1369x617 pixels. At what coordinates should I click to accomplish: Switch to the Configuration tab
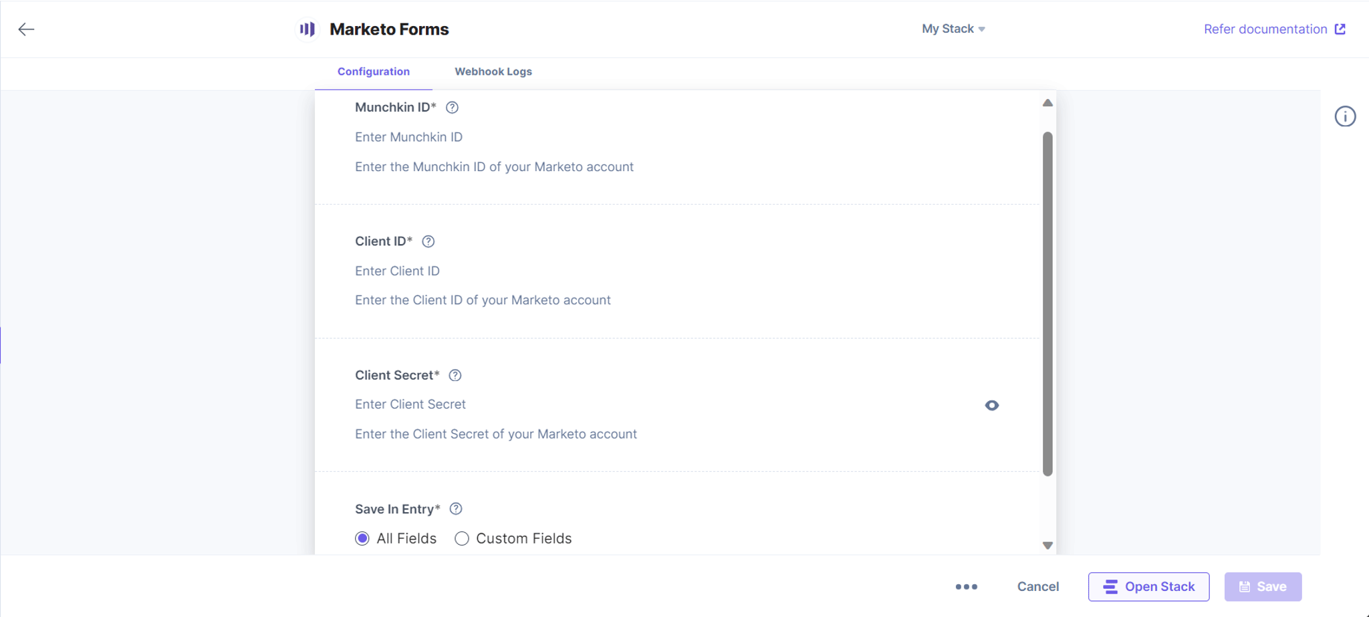click(374, 72)
